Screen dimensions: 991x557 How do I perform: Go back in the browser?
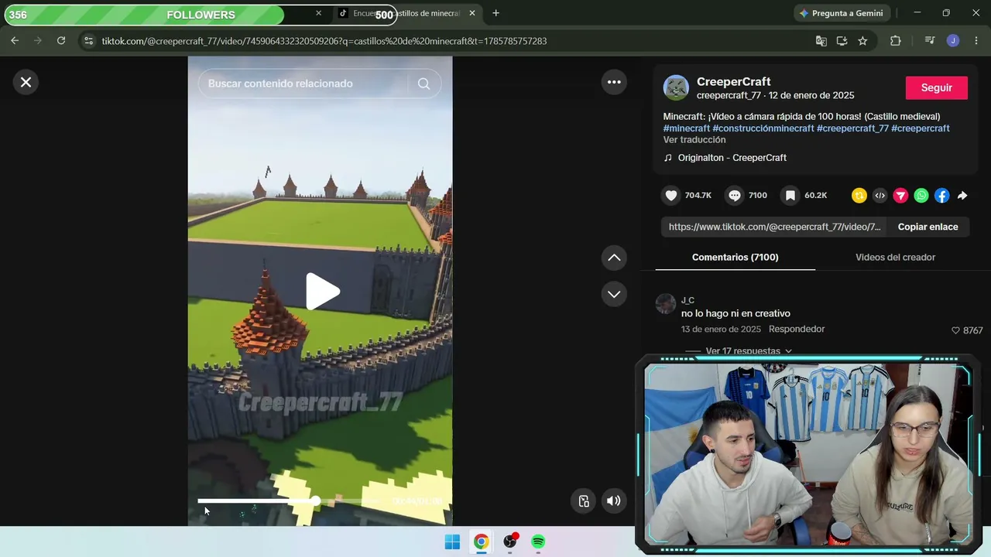(15, 41)
